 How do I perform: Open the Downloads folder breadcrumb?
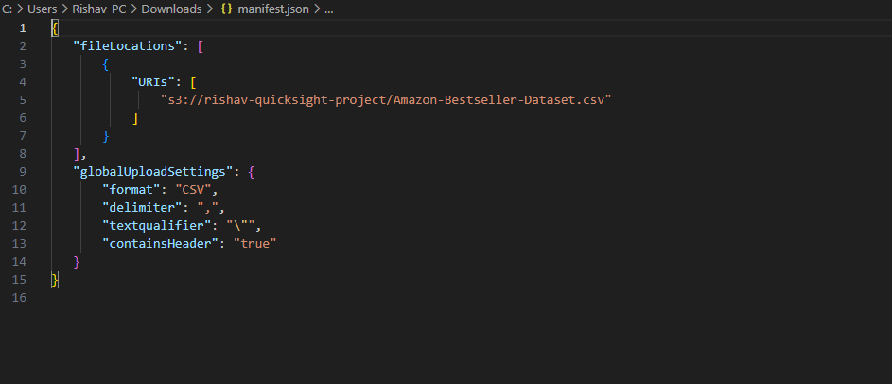tap(171, 9)
